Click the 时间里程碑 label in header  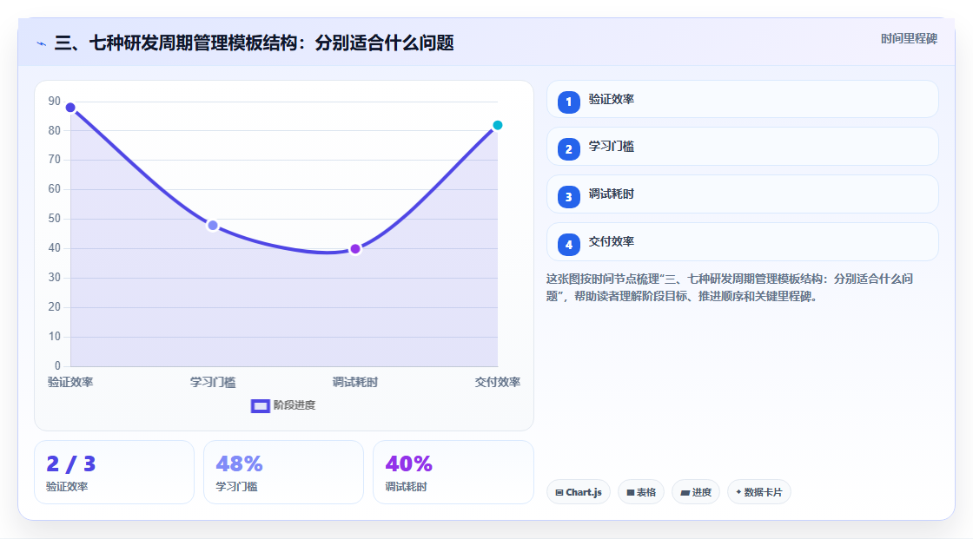click(x=909, y=38)
